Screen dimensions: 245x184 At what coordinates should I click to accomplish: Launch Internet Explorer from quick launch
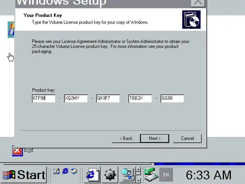coord(65,171)
